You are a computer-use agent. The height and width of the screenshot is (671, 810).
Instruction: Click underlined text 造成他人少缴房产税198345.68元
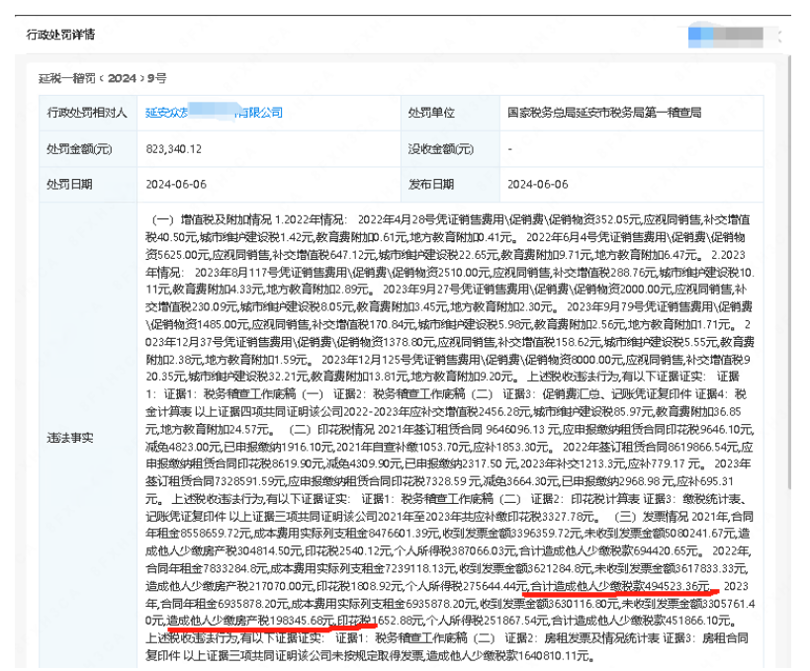(249, 621)
